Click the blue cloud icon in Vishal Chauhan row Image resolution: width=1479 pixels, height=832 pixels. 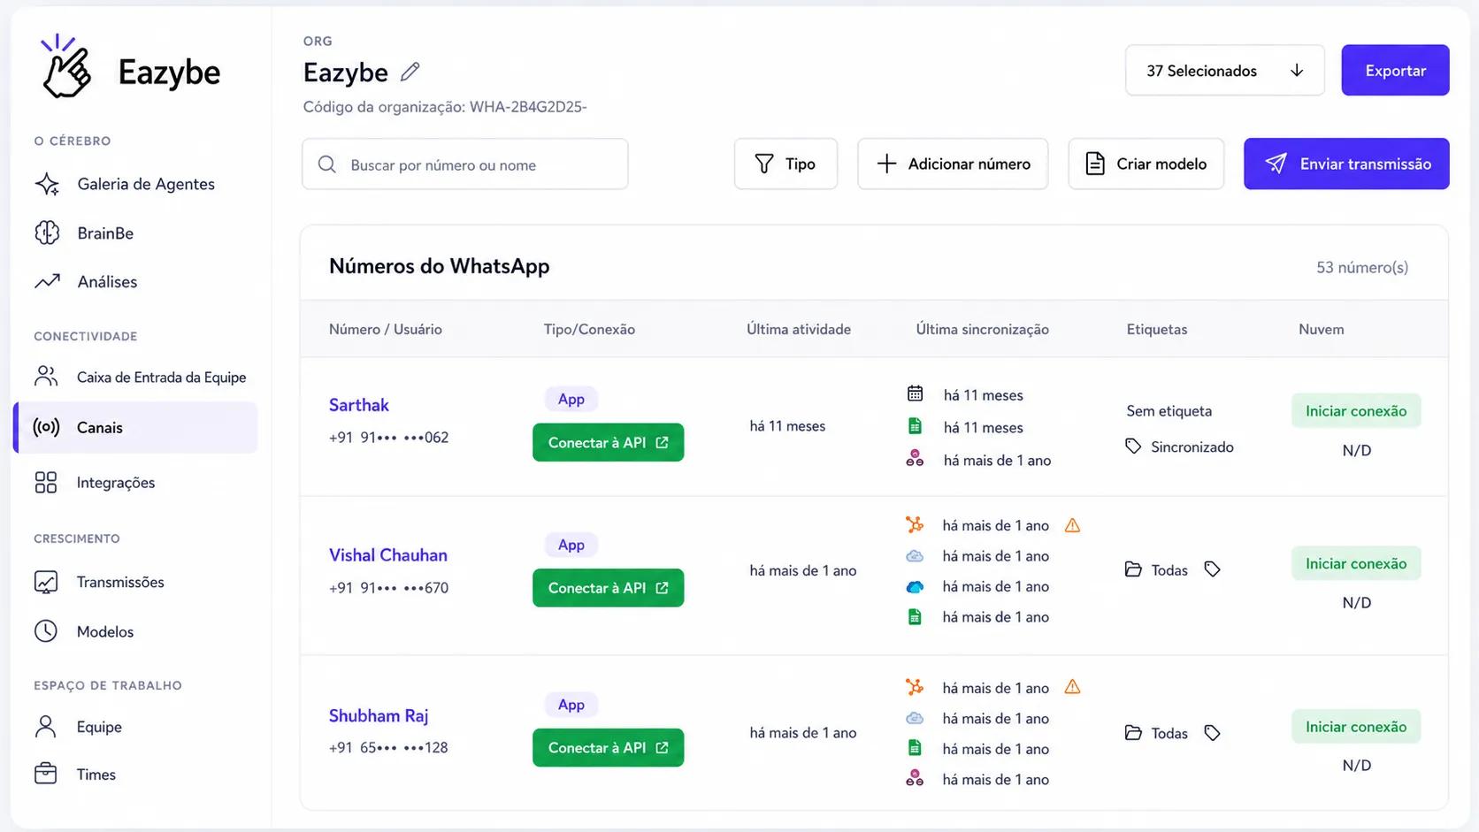[915, 586]
